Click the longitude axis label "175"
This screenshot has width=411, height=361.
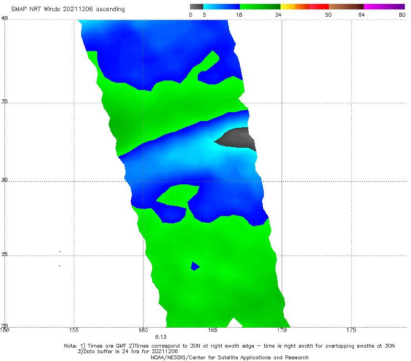click(351, 330)
